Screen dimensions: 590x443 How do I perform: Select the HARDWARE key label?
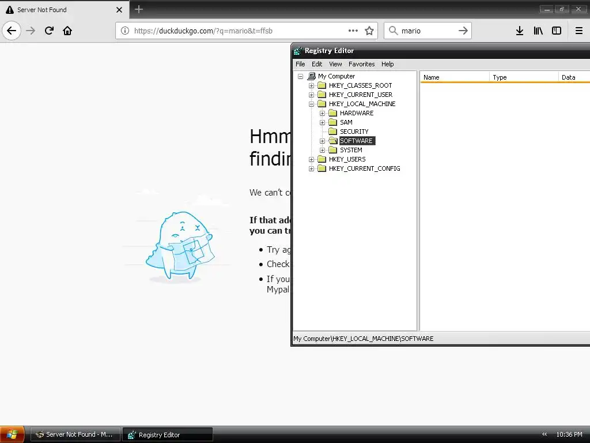357,113
